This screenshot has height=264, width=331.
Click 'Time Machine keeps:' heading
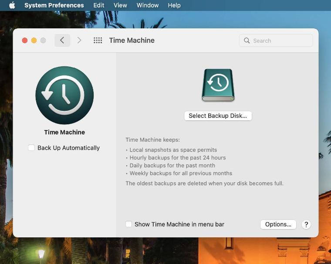(152, 140)
